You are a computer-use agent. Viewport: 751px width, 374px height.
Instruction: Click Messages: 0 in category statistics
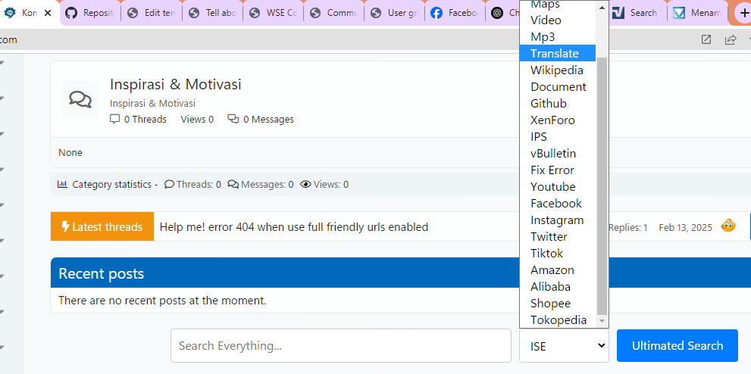click(261, 184)
